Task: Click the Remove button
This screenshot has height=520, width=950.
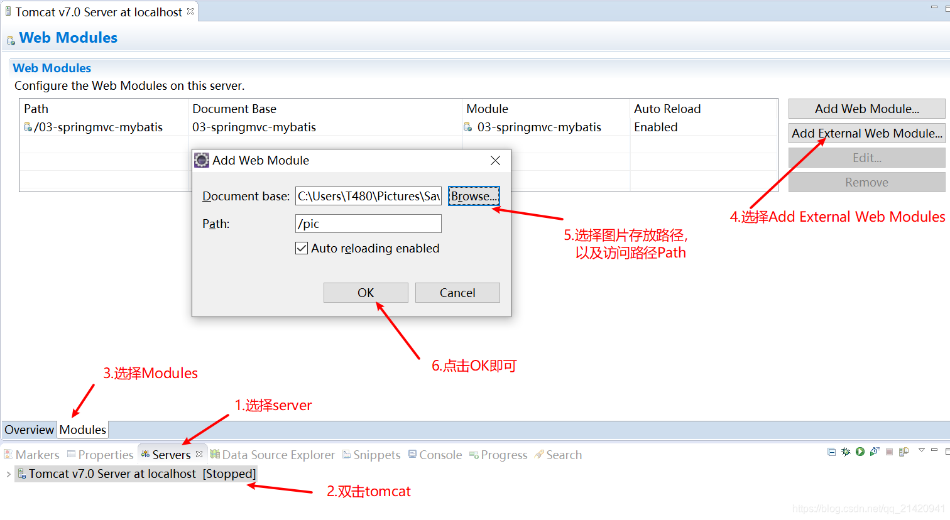Action: (x=866, y=182)
